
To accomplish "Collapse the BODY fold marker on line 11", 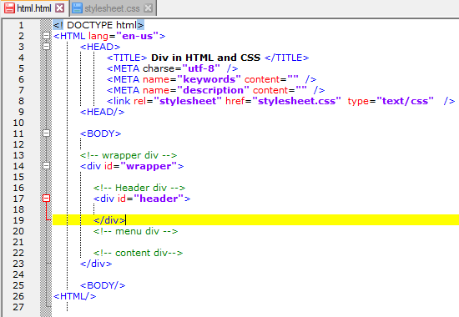I will 46,133.
